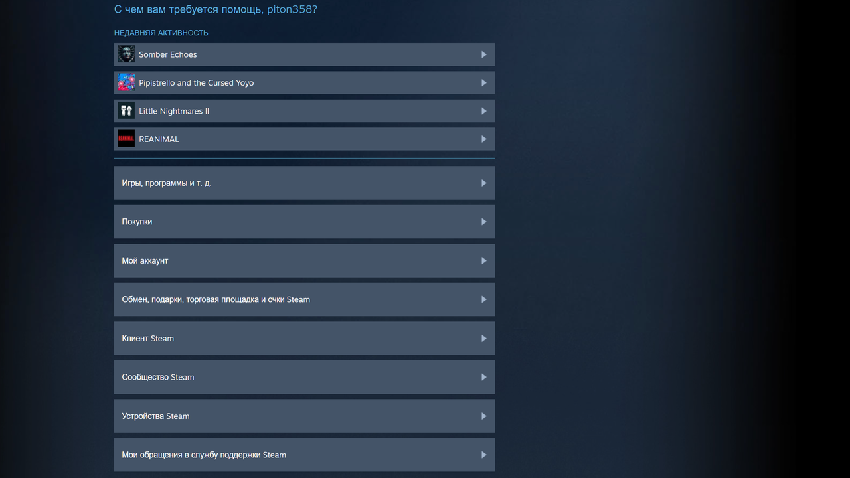The width and height of the screenshot is (850, 478).
Task: Click the 'НЕДАВНЯЯ АКТИВНОСТЬ' heading
Action: click(x=161, y=33)
